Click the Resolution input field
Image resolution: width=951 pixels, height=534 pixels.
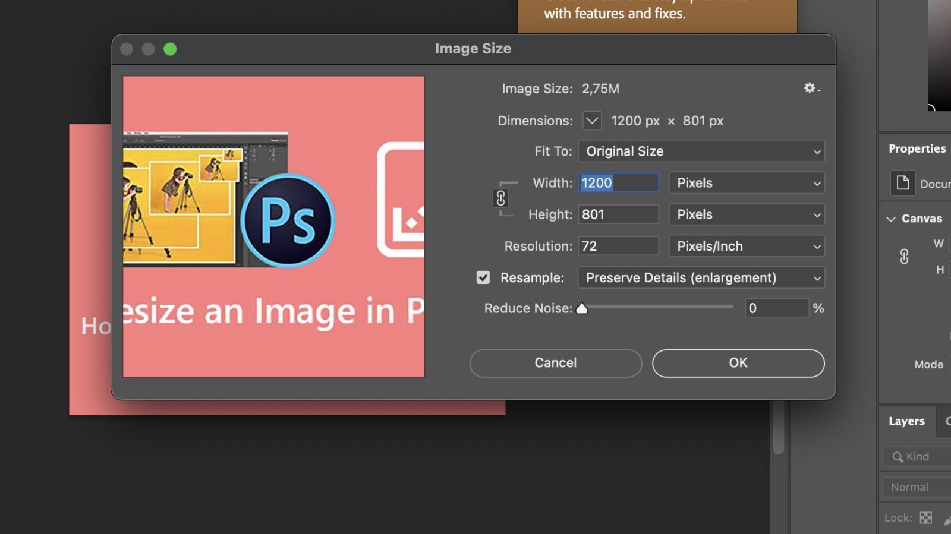pos(619,246)
